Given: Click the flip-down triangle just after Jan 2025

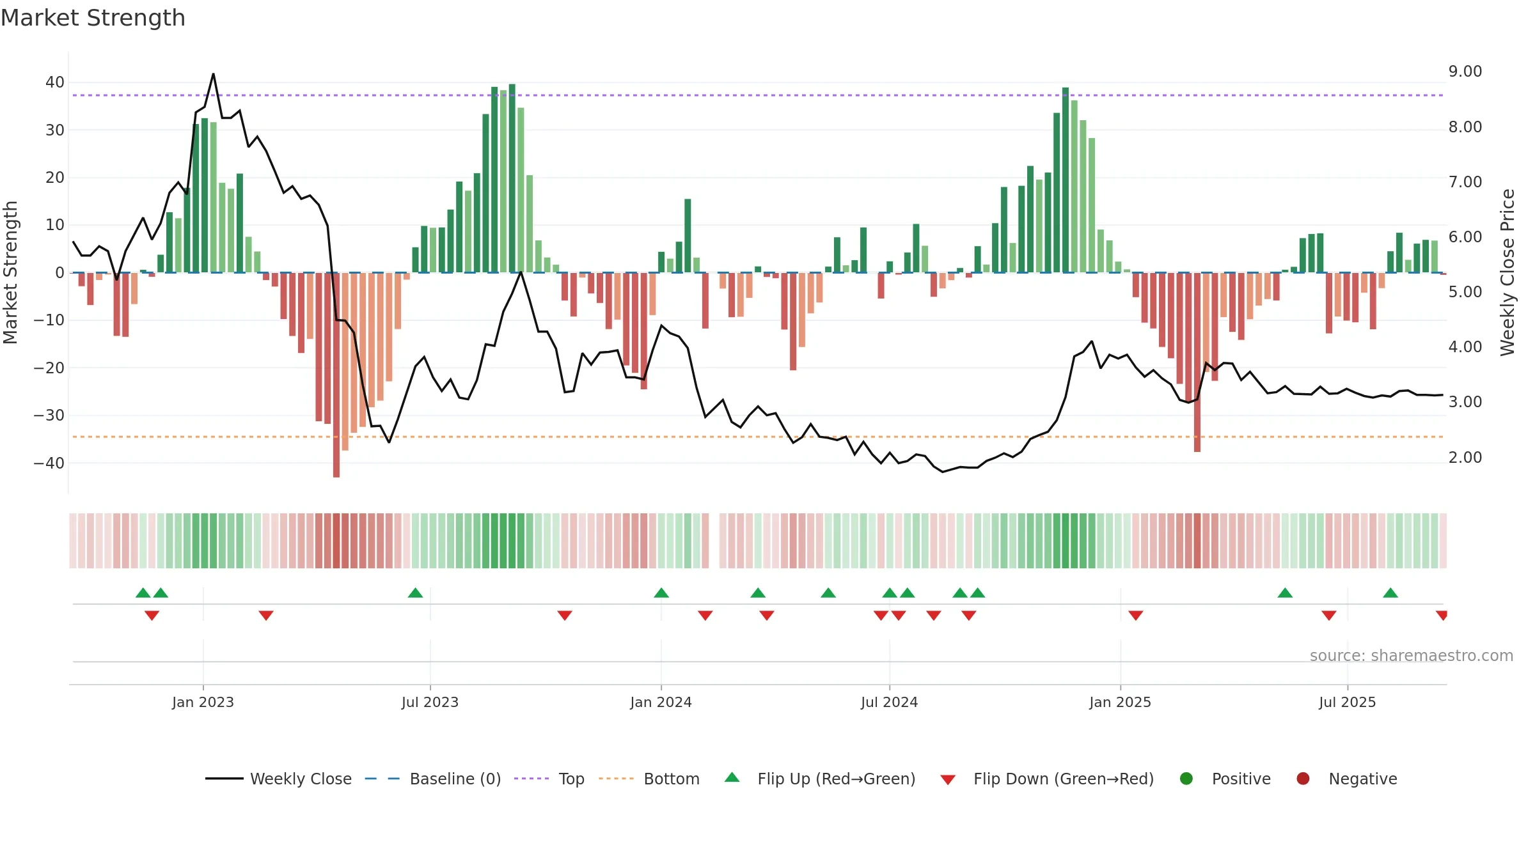Looking at the screenshot, I should pyautogui.click(x=1136, y=615).
